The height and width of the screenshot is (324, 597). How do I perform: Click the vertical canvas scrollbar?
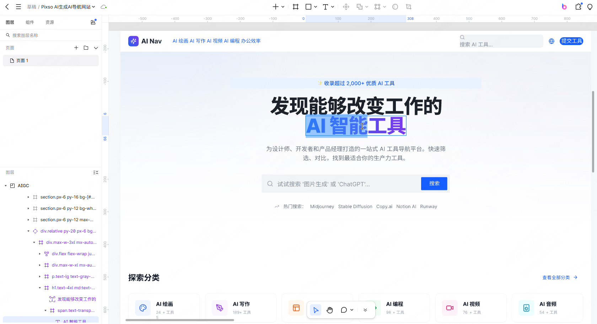593,132
